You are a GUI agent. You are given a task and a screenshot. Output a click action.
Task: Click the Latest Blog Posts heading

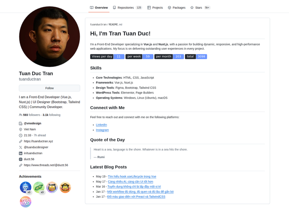(109, 167)
